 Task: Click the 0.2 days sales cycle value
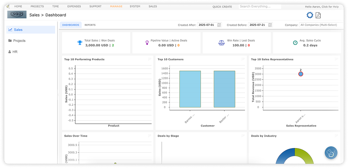coord(310,45)
